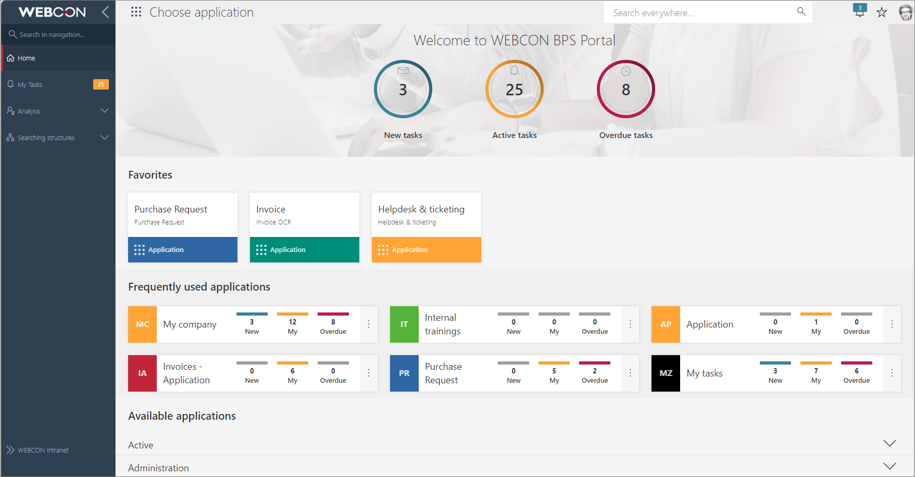Open options menu for Internal trainings tile
This screenshot has height=477, width=915.
coord(630,324)
